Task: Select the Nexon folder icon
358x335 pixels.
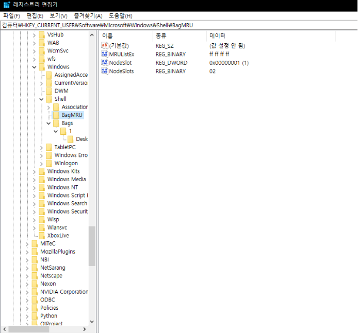Action: click(35, 284)
